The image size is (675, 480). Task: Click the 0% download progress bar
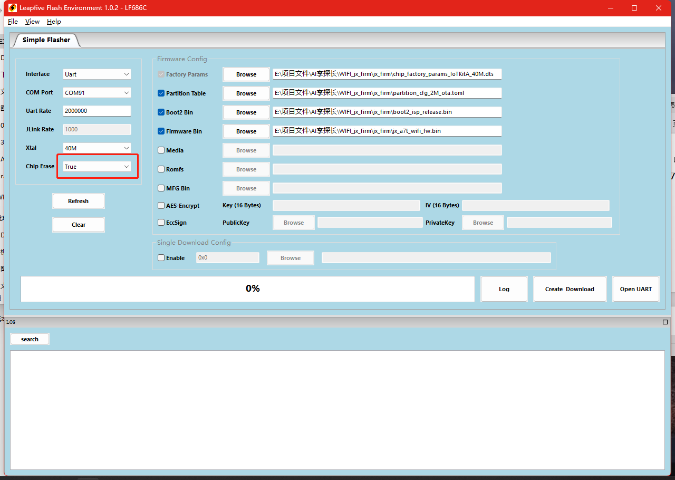click(x=248, y=289)
